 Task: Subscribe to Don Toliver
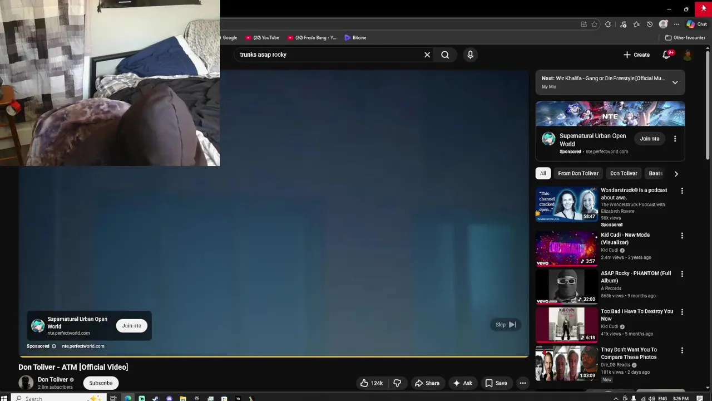click(101, 383)
